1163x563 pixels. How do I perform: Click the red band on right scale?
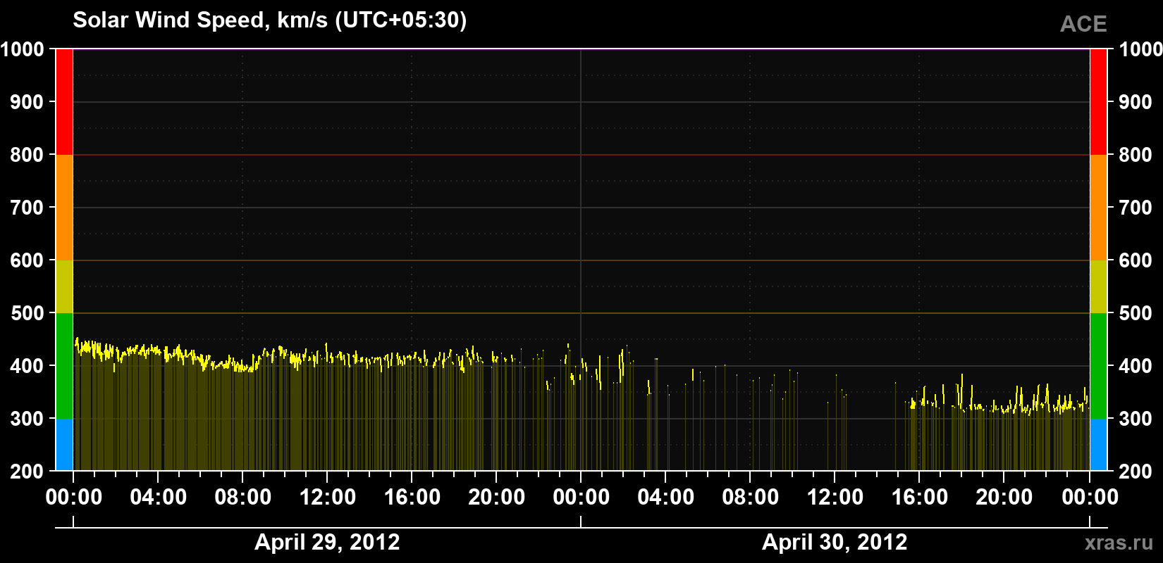click(1098, 102)
